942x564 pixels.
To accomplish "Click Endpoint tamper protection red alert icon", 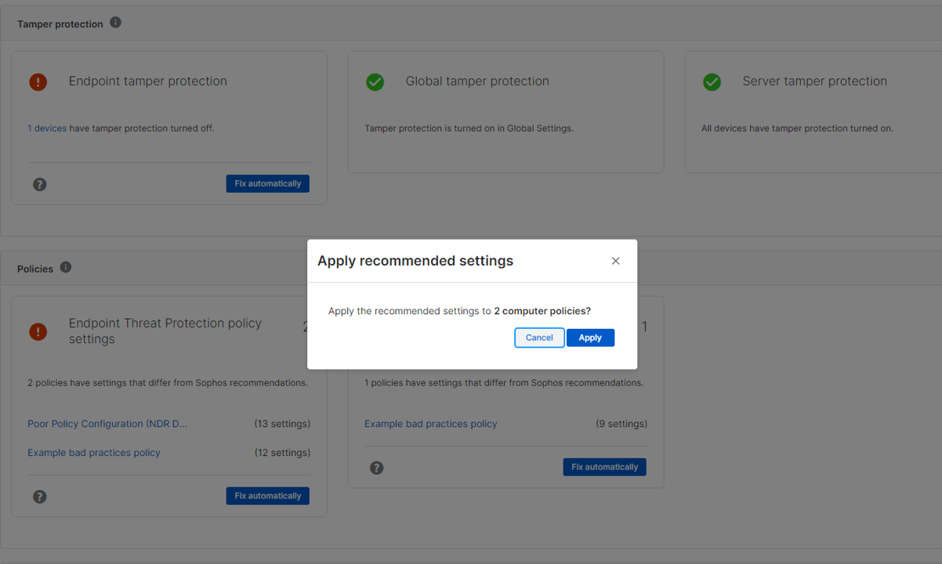I will 38,81.
